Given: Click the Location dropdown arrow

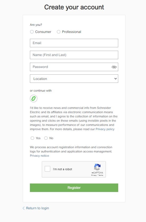Looking at the screenshot, I should 116,79.
